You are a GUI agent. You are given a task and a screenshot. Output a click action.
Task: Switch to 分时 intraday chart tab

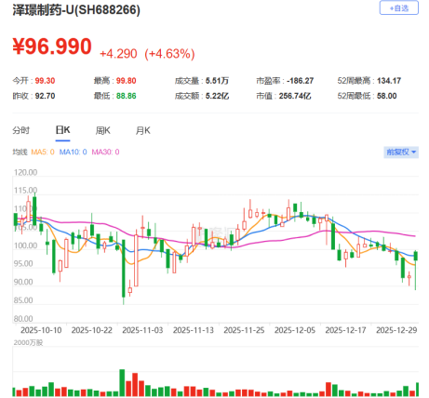pyautogui.click(x=21, y=130)
